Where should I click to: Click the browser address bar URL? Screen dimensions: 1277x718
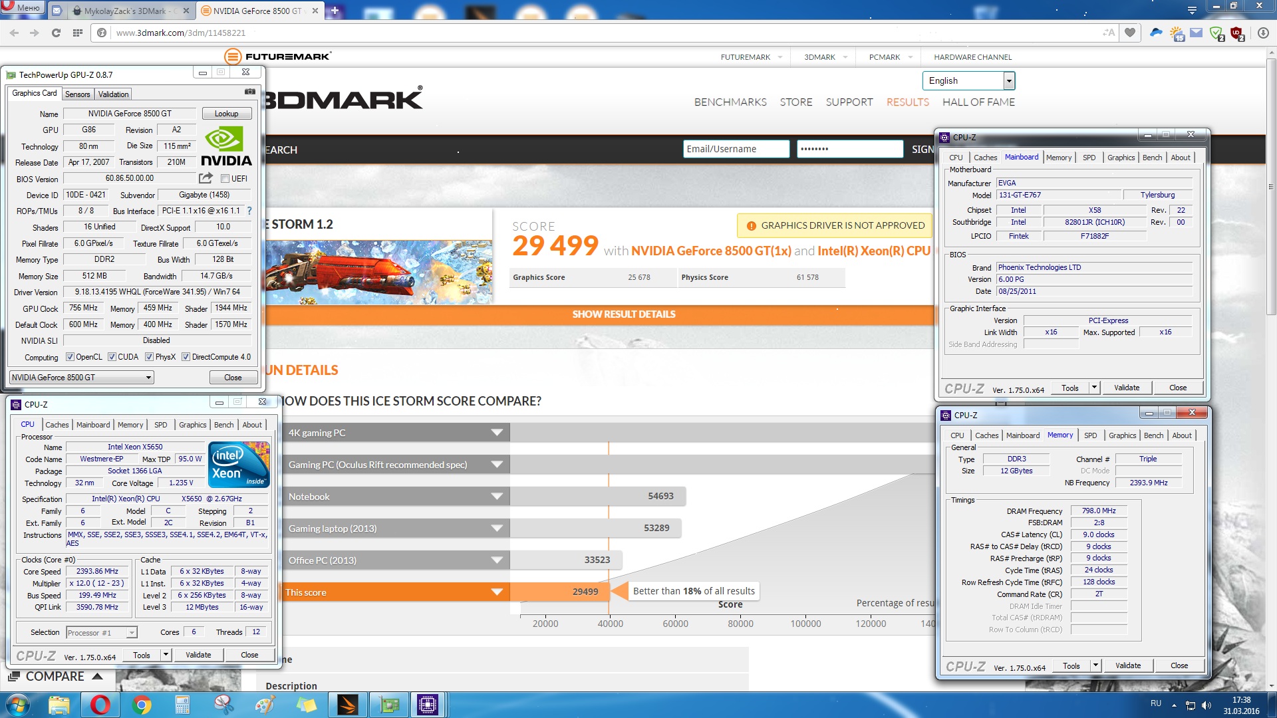(x=180, y=33)
